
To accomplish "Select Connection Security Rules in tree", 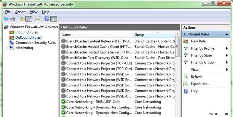I will (35, 43).
